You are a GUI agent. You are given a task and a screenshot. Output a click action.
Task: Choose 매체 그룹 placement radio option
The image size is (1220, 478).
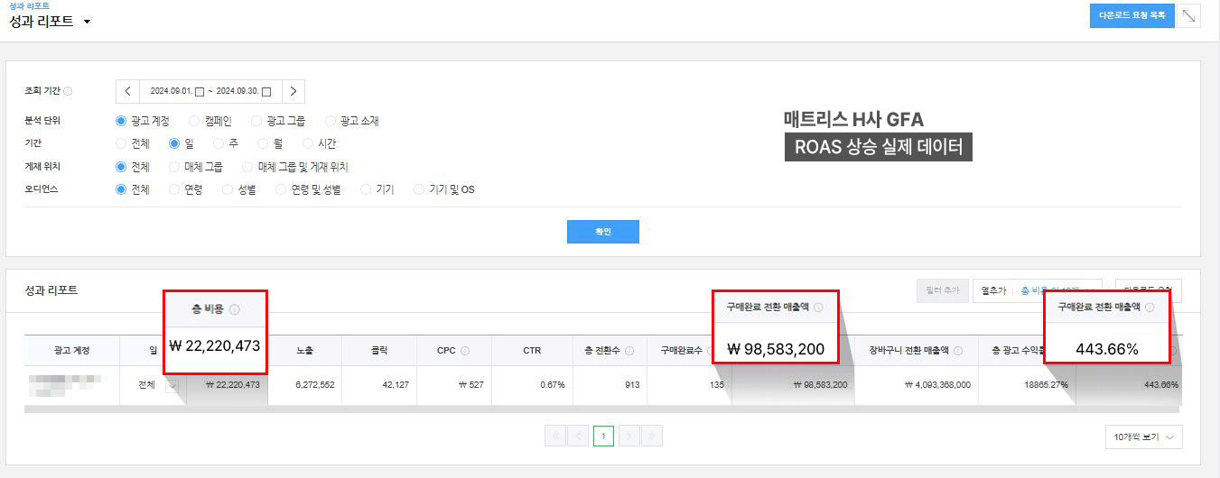[174, 167]
